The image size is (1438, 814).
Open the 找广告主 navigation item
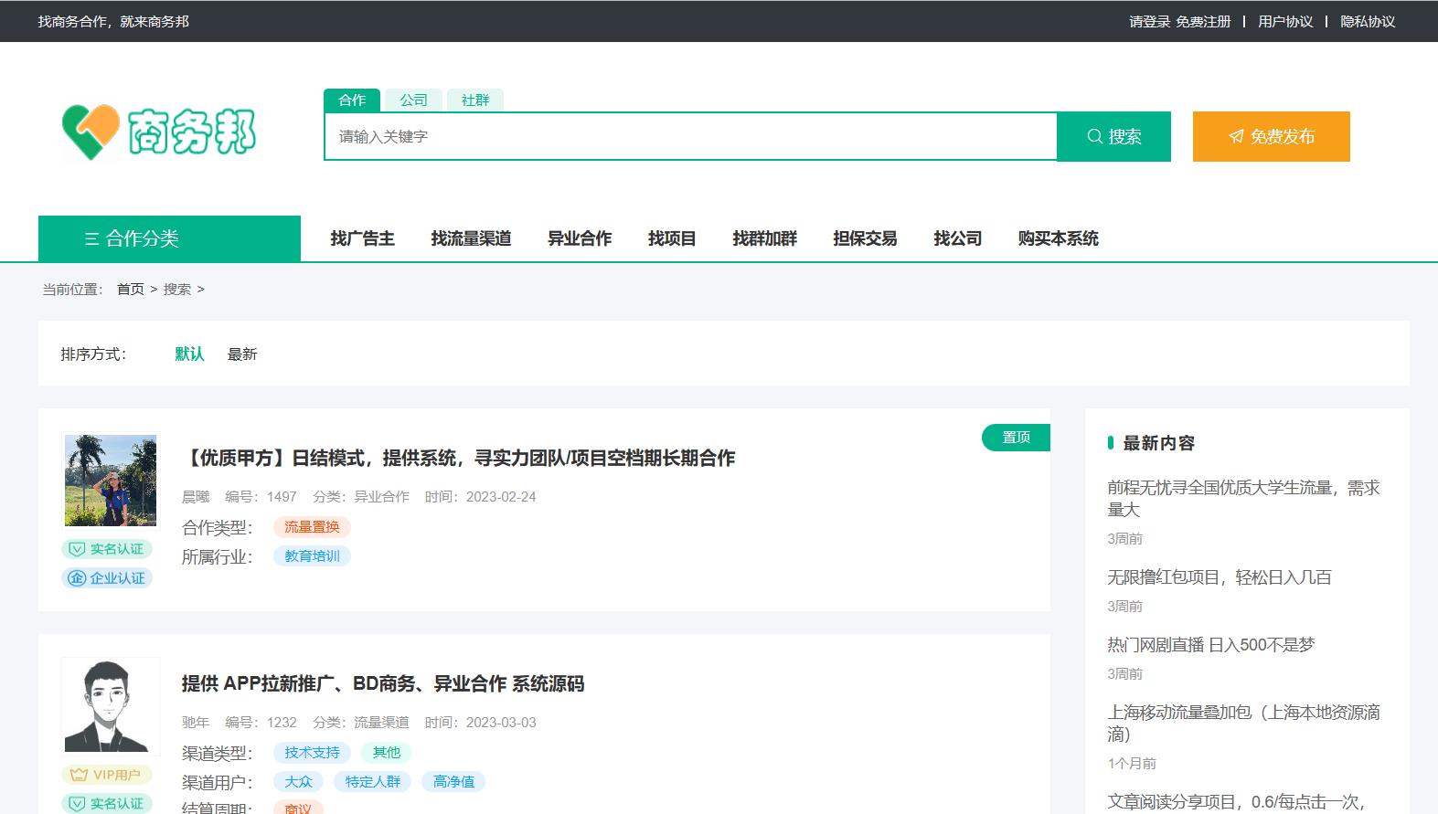(x=362, y=239)
